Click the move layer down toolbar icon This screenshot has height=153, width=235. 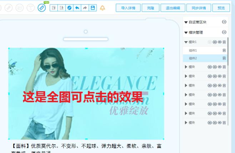click(61, 8)
